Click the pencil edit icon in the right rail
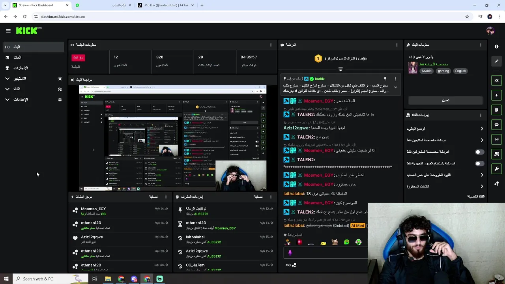This screenshot has height=284, width=505. click(496, 61)
